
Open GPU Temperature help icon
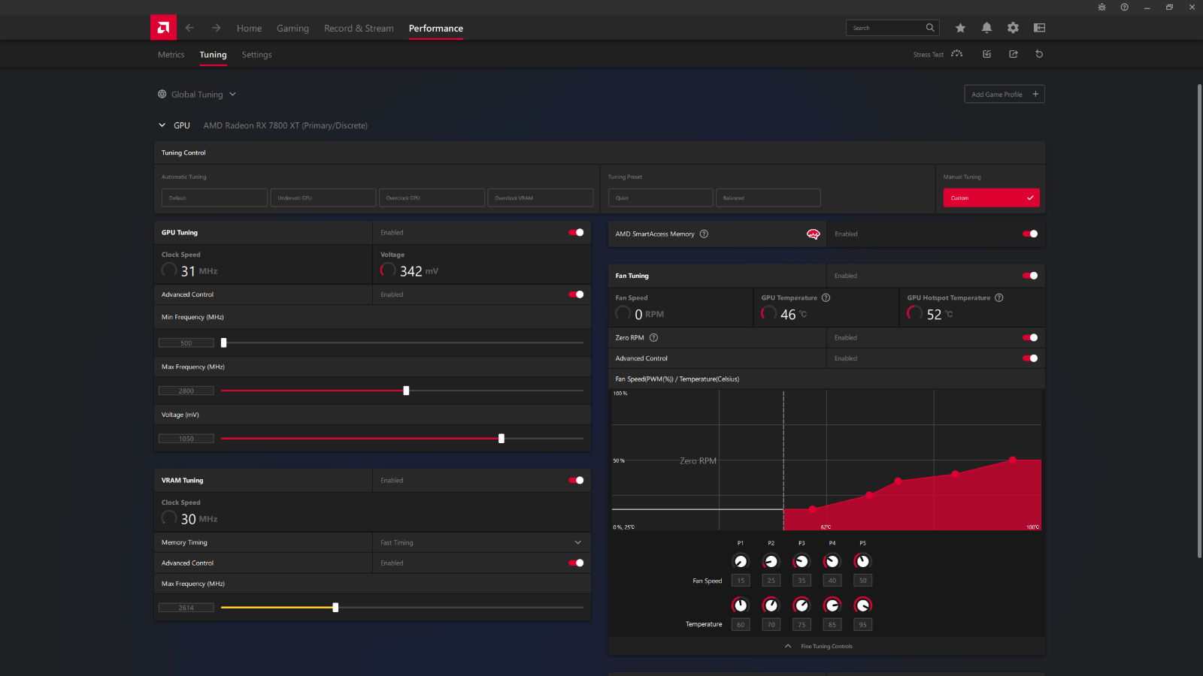tap(826, 297)
